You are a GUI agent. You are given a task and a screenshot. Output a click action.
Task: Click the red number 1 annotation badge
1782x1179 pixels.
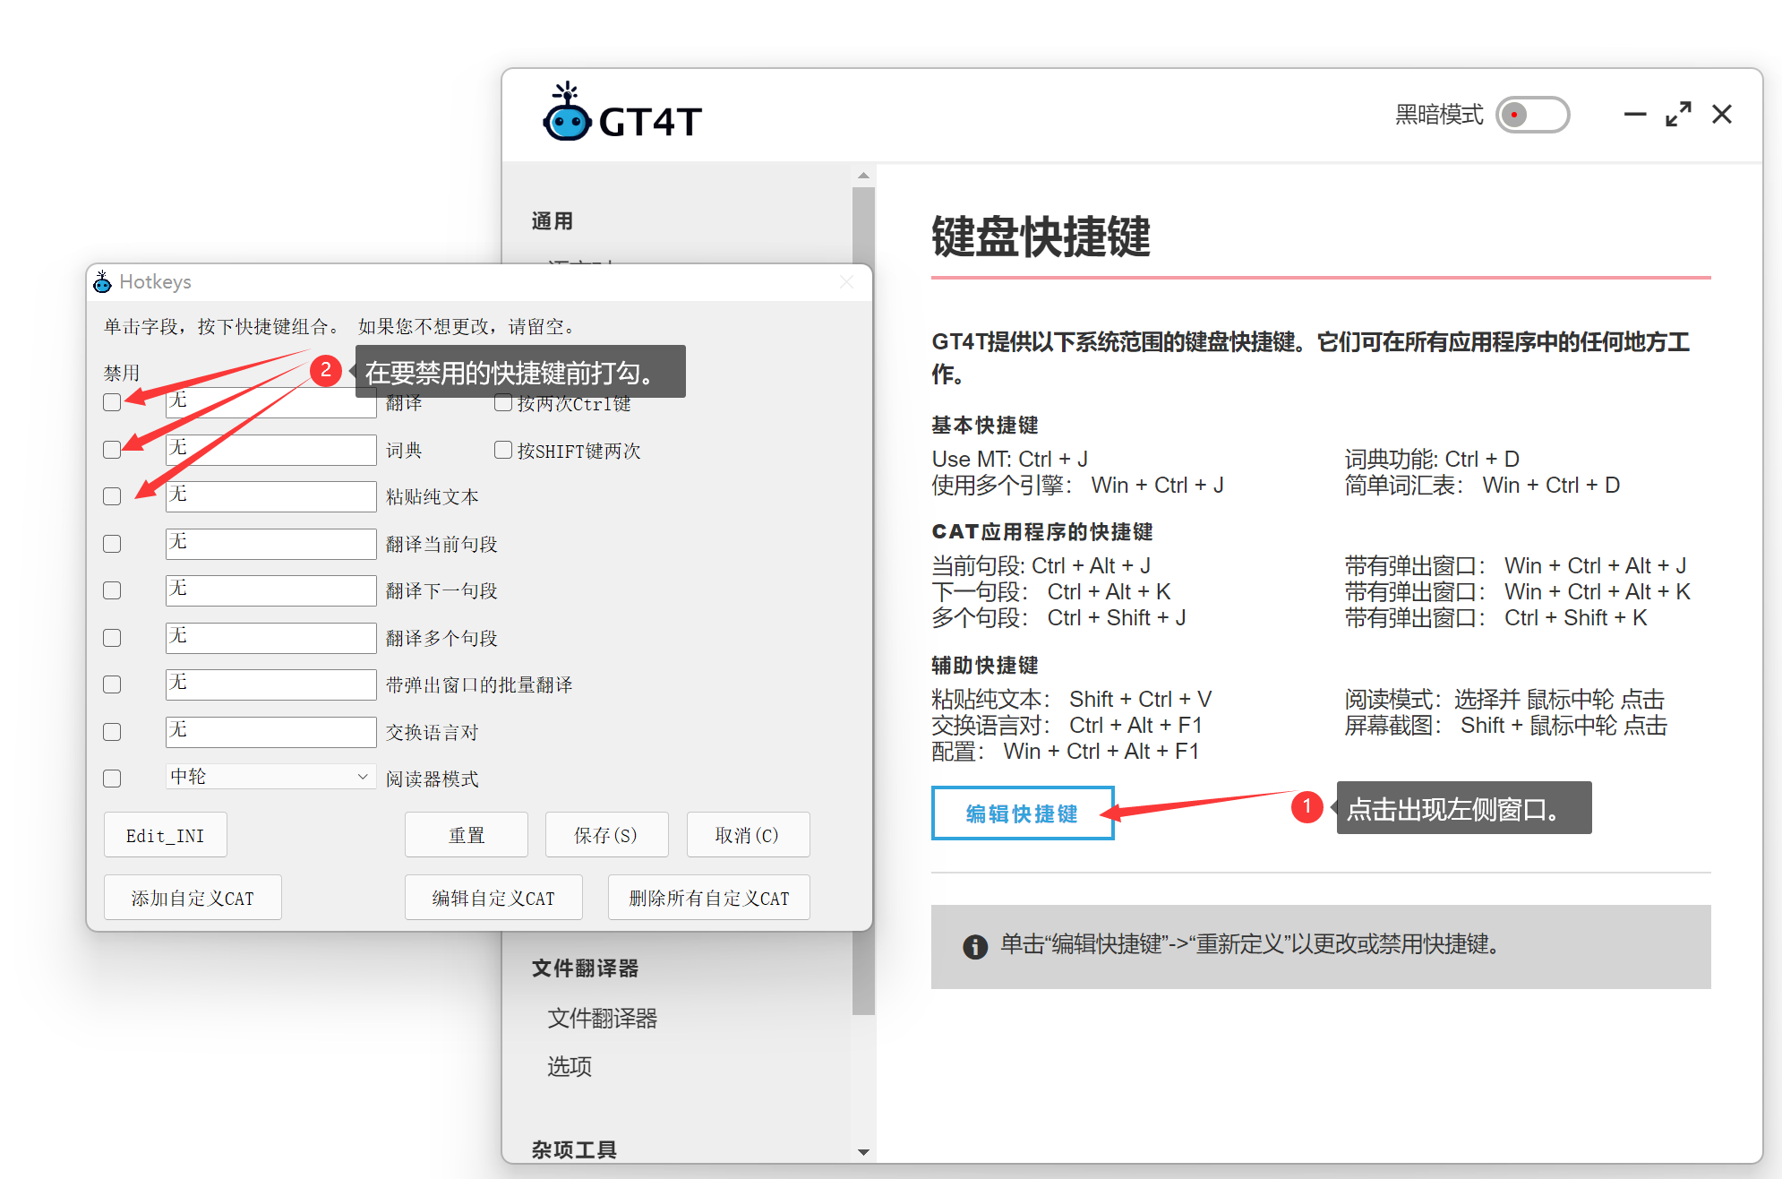click(1307, 807)
